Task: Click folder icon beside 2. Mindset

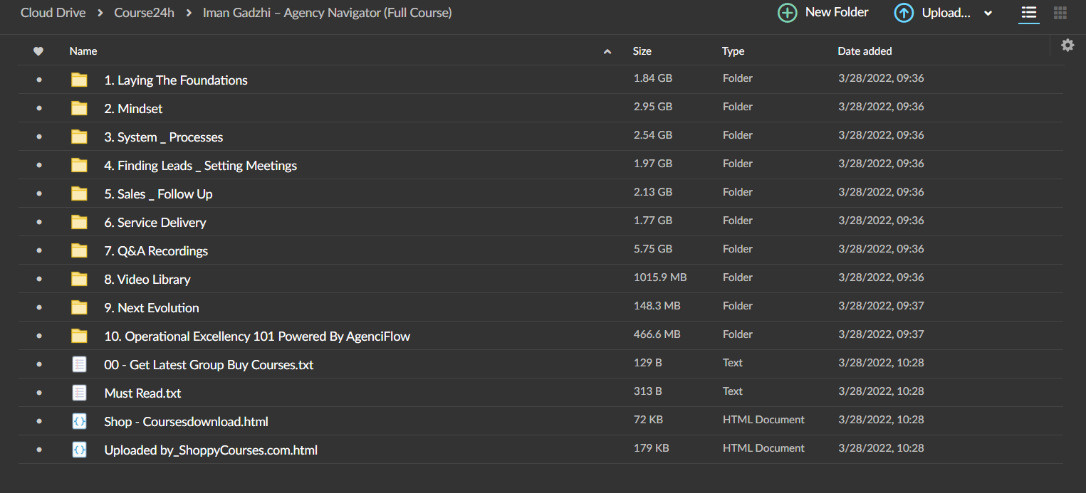Action: click(x=79, y=108)
